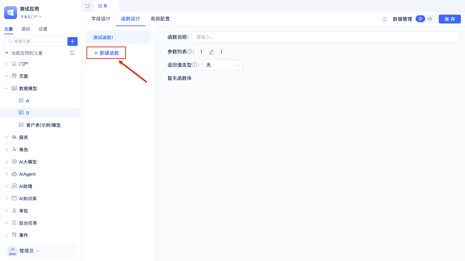The width and height of the screenshot is (465, 261).
Task: Switch to the 元素 tab
Action: pyautogui.click(x=9, y=29)
